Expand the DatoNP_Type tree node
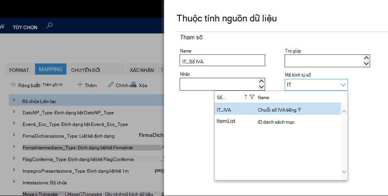Viewport: 388px width, 196px height. coord(14,112)
